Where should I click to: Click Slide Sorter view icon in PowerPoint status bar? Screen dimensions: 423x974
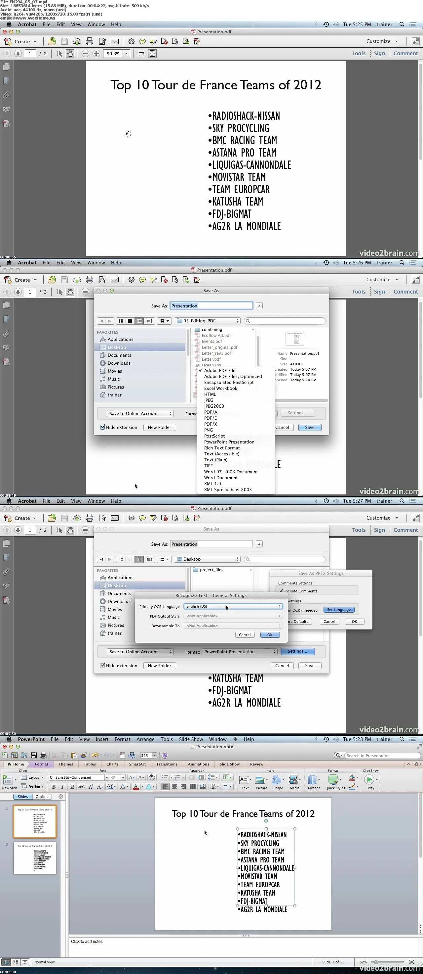pos(16,962)
